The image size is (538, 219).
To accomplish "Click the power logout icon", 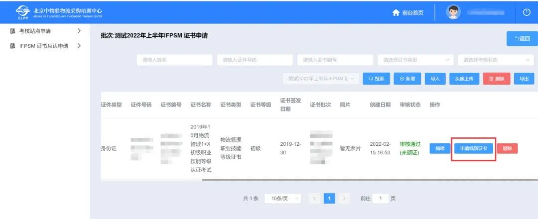I will pyautogui.click(x=527, y=12).
